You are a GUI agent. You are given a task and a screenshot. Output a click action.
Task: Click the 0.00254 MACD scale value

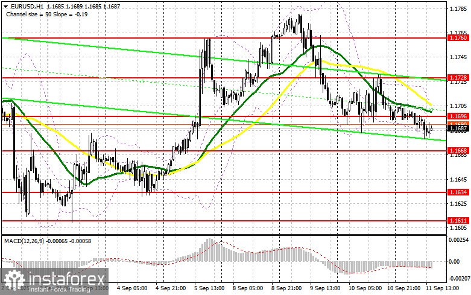[458, 240]
